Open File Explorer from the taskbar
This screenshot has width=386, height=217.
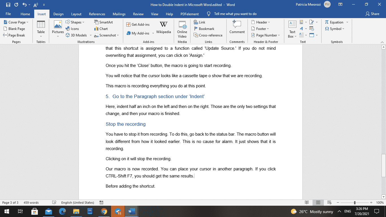[x=76, y=211]
